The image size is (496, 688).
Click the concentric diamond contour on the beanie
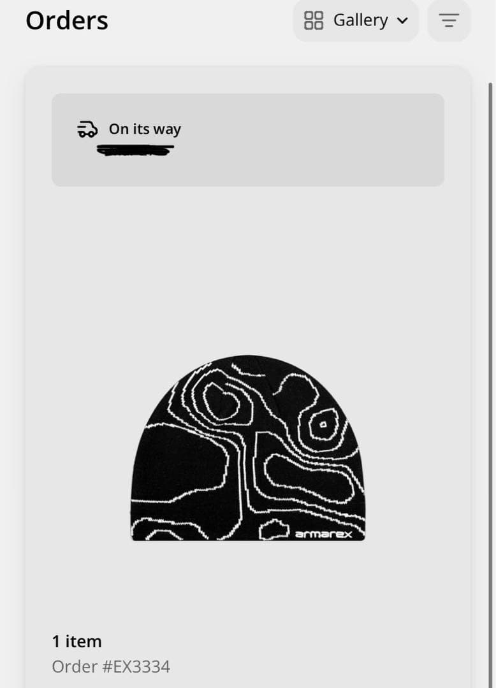coord(323,424)
